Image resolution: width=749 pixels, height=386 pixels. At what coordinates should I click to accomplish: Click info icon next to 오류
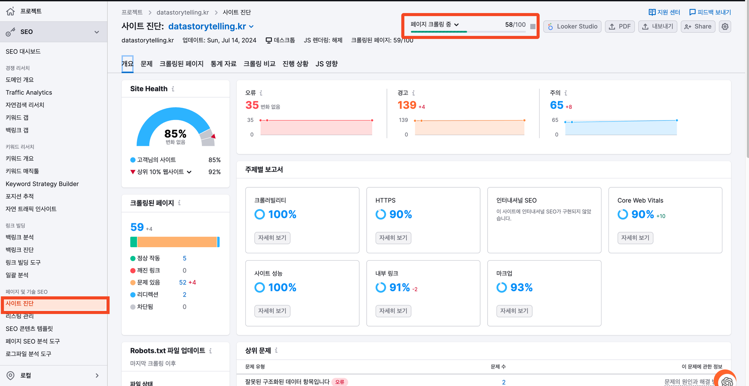click(x=261, y=93)
